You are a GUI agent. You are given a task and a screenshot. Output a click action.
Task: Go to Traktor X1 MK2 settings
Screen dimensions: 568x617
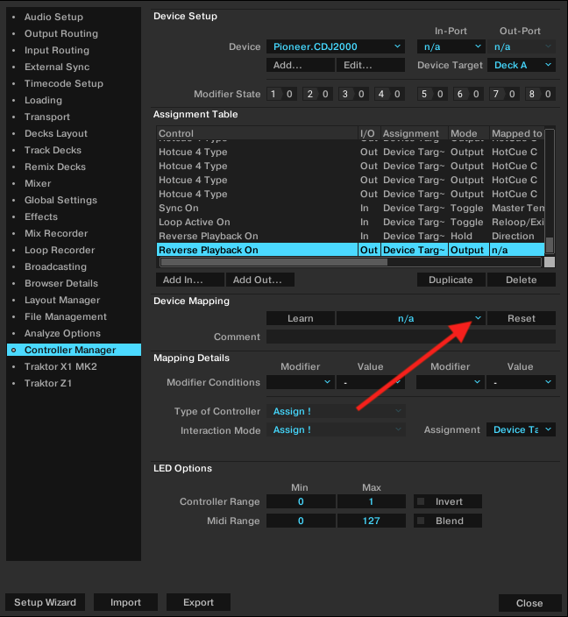tap(60, 366)
